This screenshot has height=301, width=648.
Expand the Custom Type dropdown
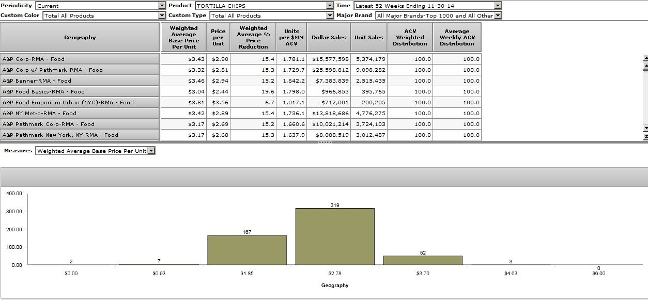[330, 15]
